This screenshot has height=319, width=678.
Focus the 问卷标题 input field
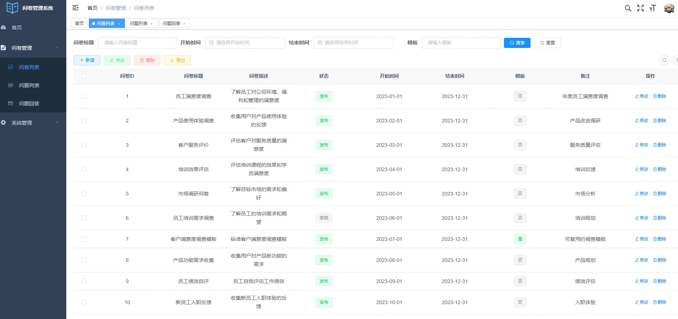point(137,43)
